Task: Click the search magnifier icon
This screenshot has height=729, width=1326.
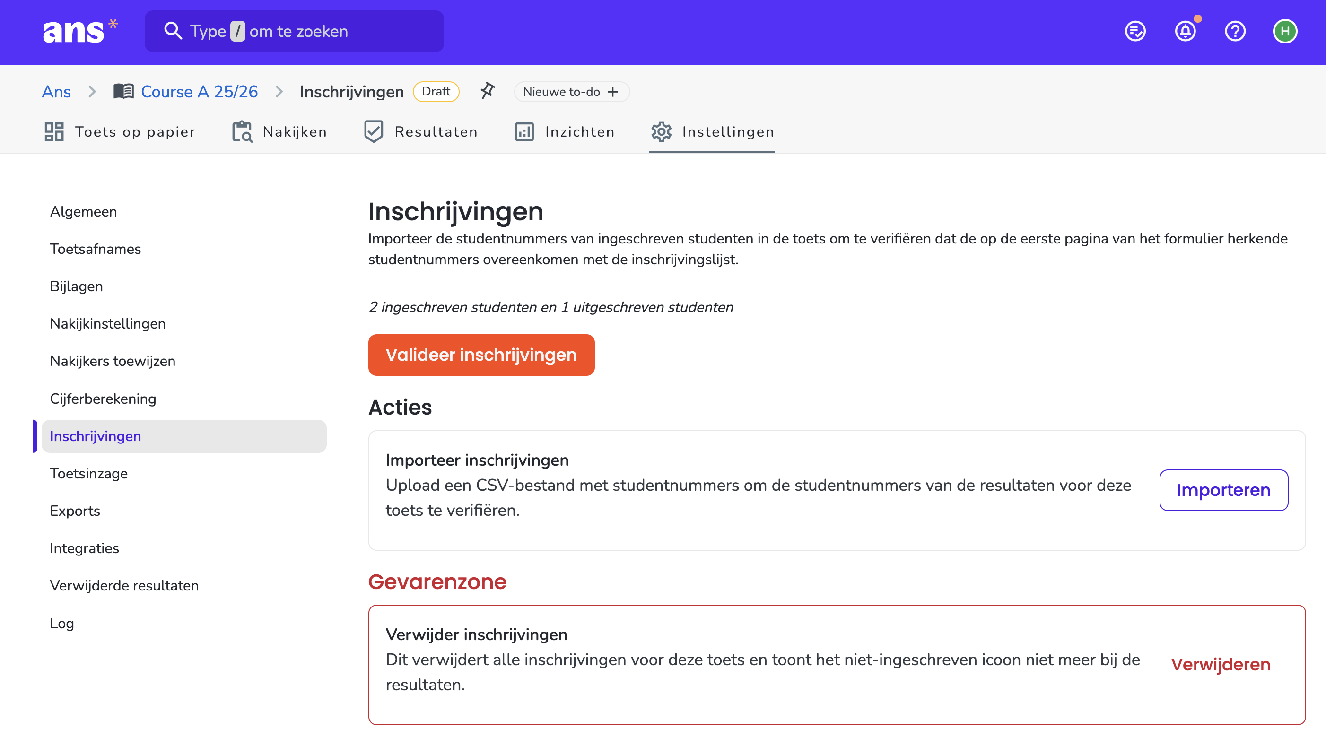Action: click(x=173, y=31)
